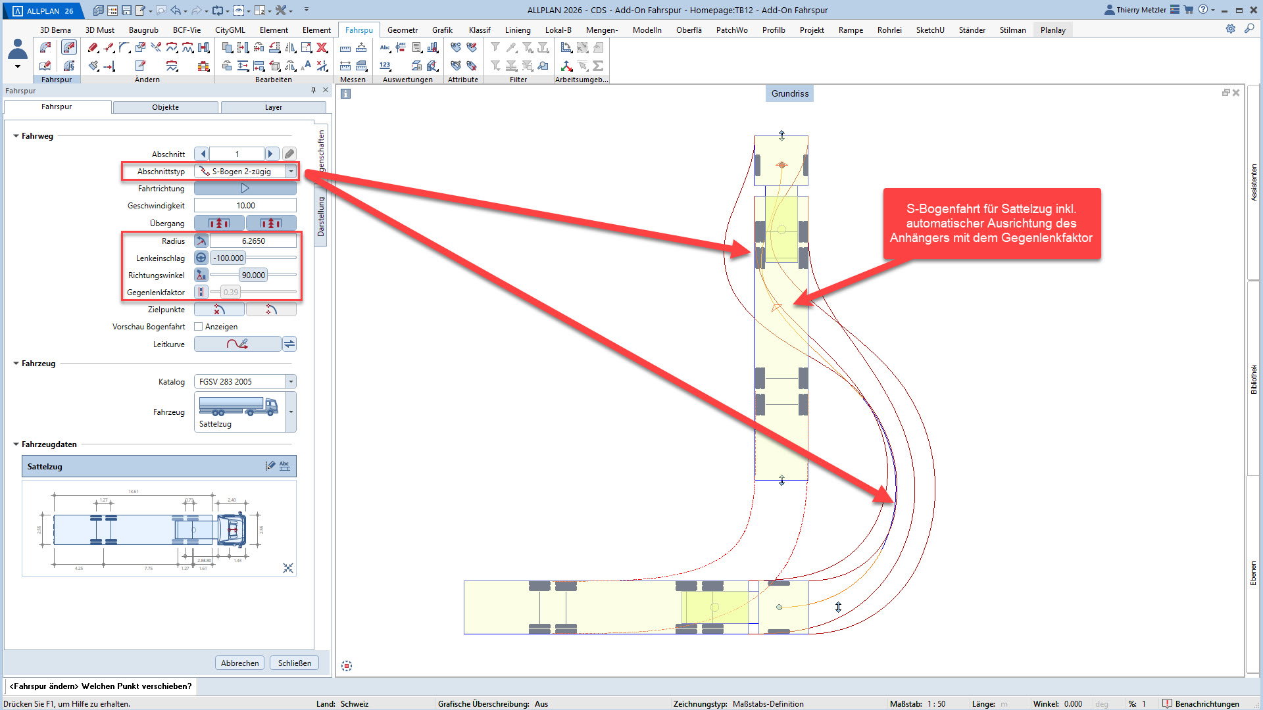Click the Leitkurve pick curve button
Image resolution: width=1263 pixels, height=710 pixels.
click(x=237, y=344)
